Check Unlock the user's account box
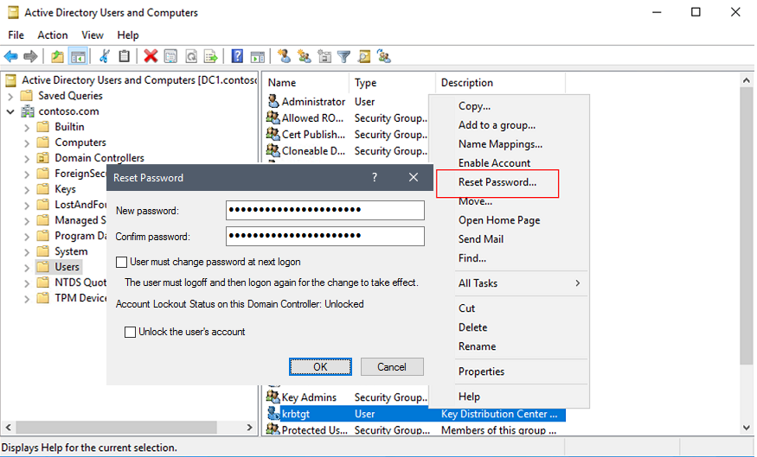Screen dimensions: 757x457 (x=130, y=332)
